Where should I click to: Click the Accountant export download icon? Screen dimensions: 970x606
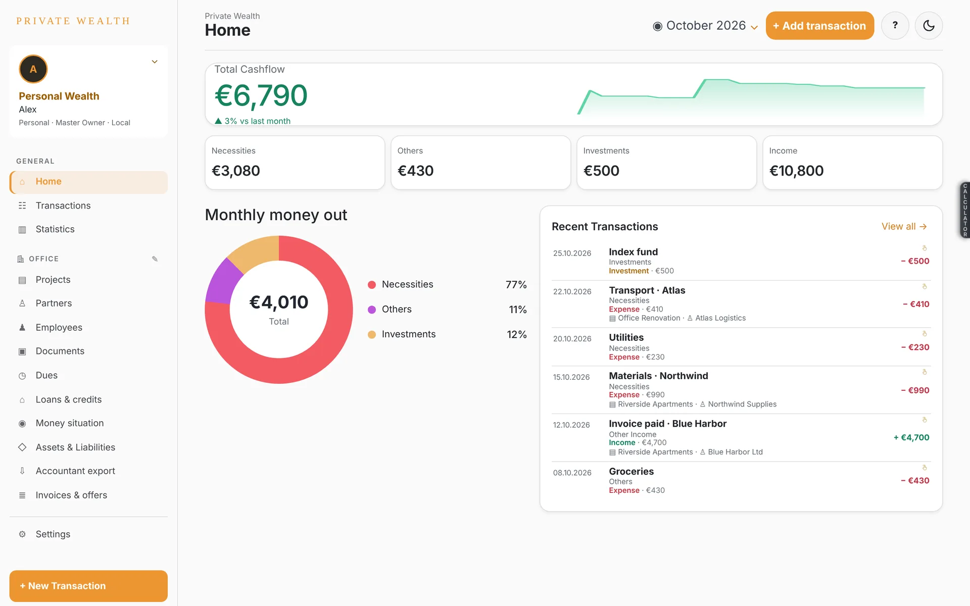coord(22,471)
